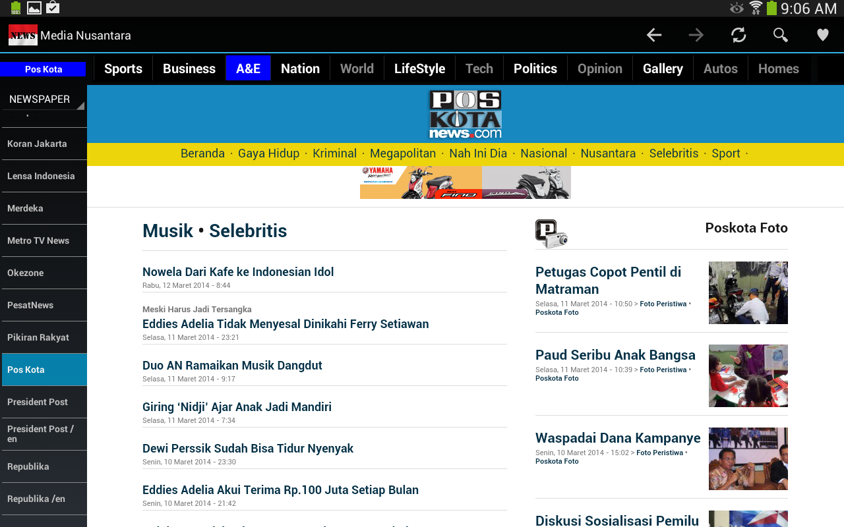Image resolution: width=844 pixels, height=527 pixels.
Task: Switch to the Business tab
Action: click(189, 69)
